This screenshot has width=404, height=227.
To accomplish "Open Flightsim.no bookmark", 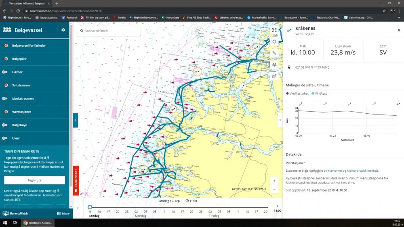I will (x=17, y=17).
